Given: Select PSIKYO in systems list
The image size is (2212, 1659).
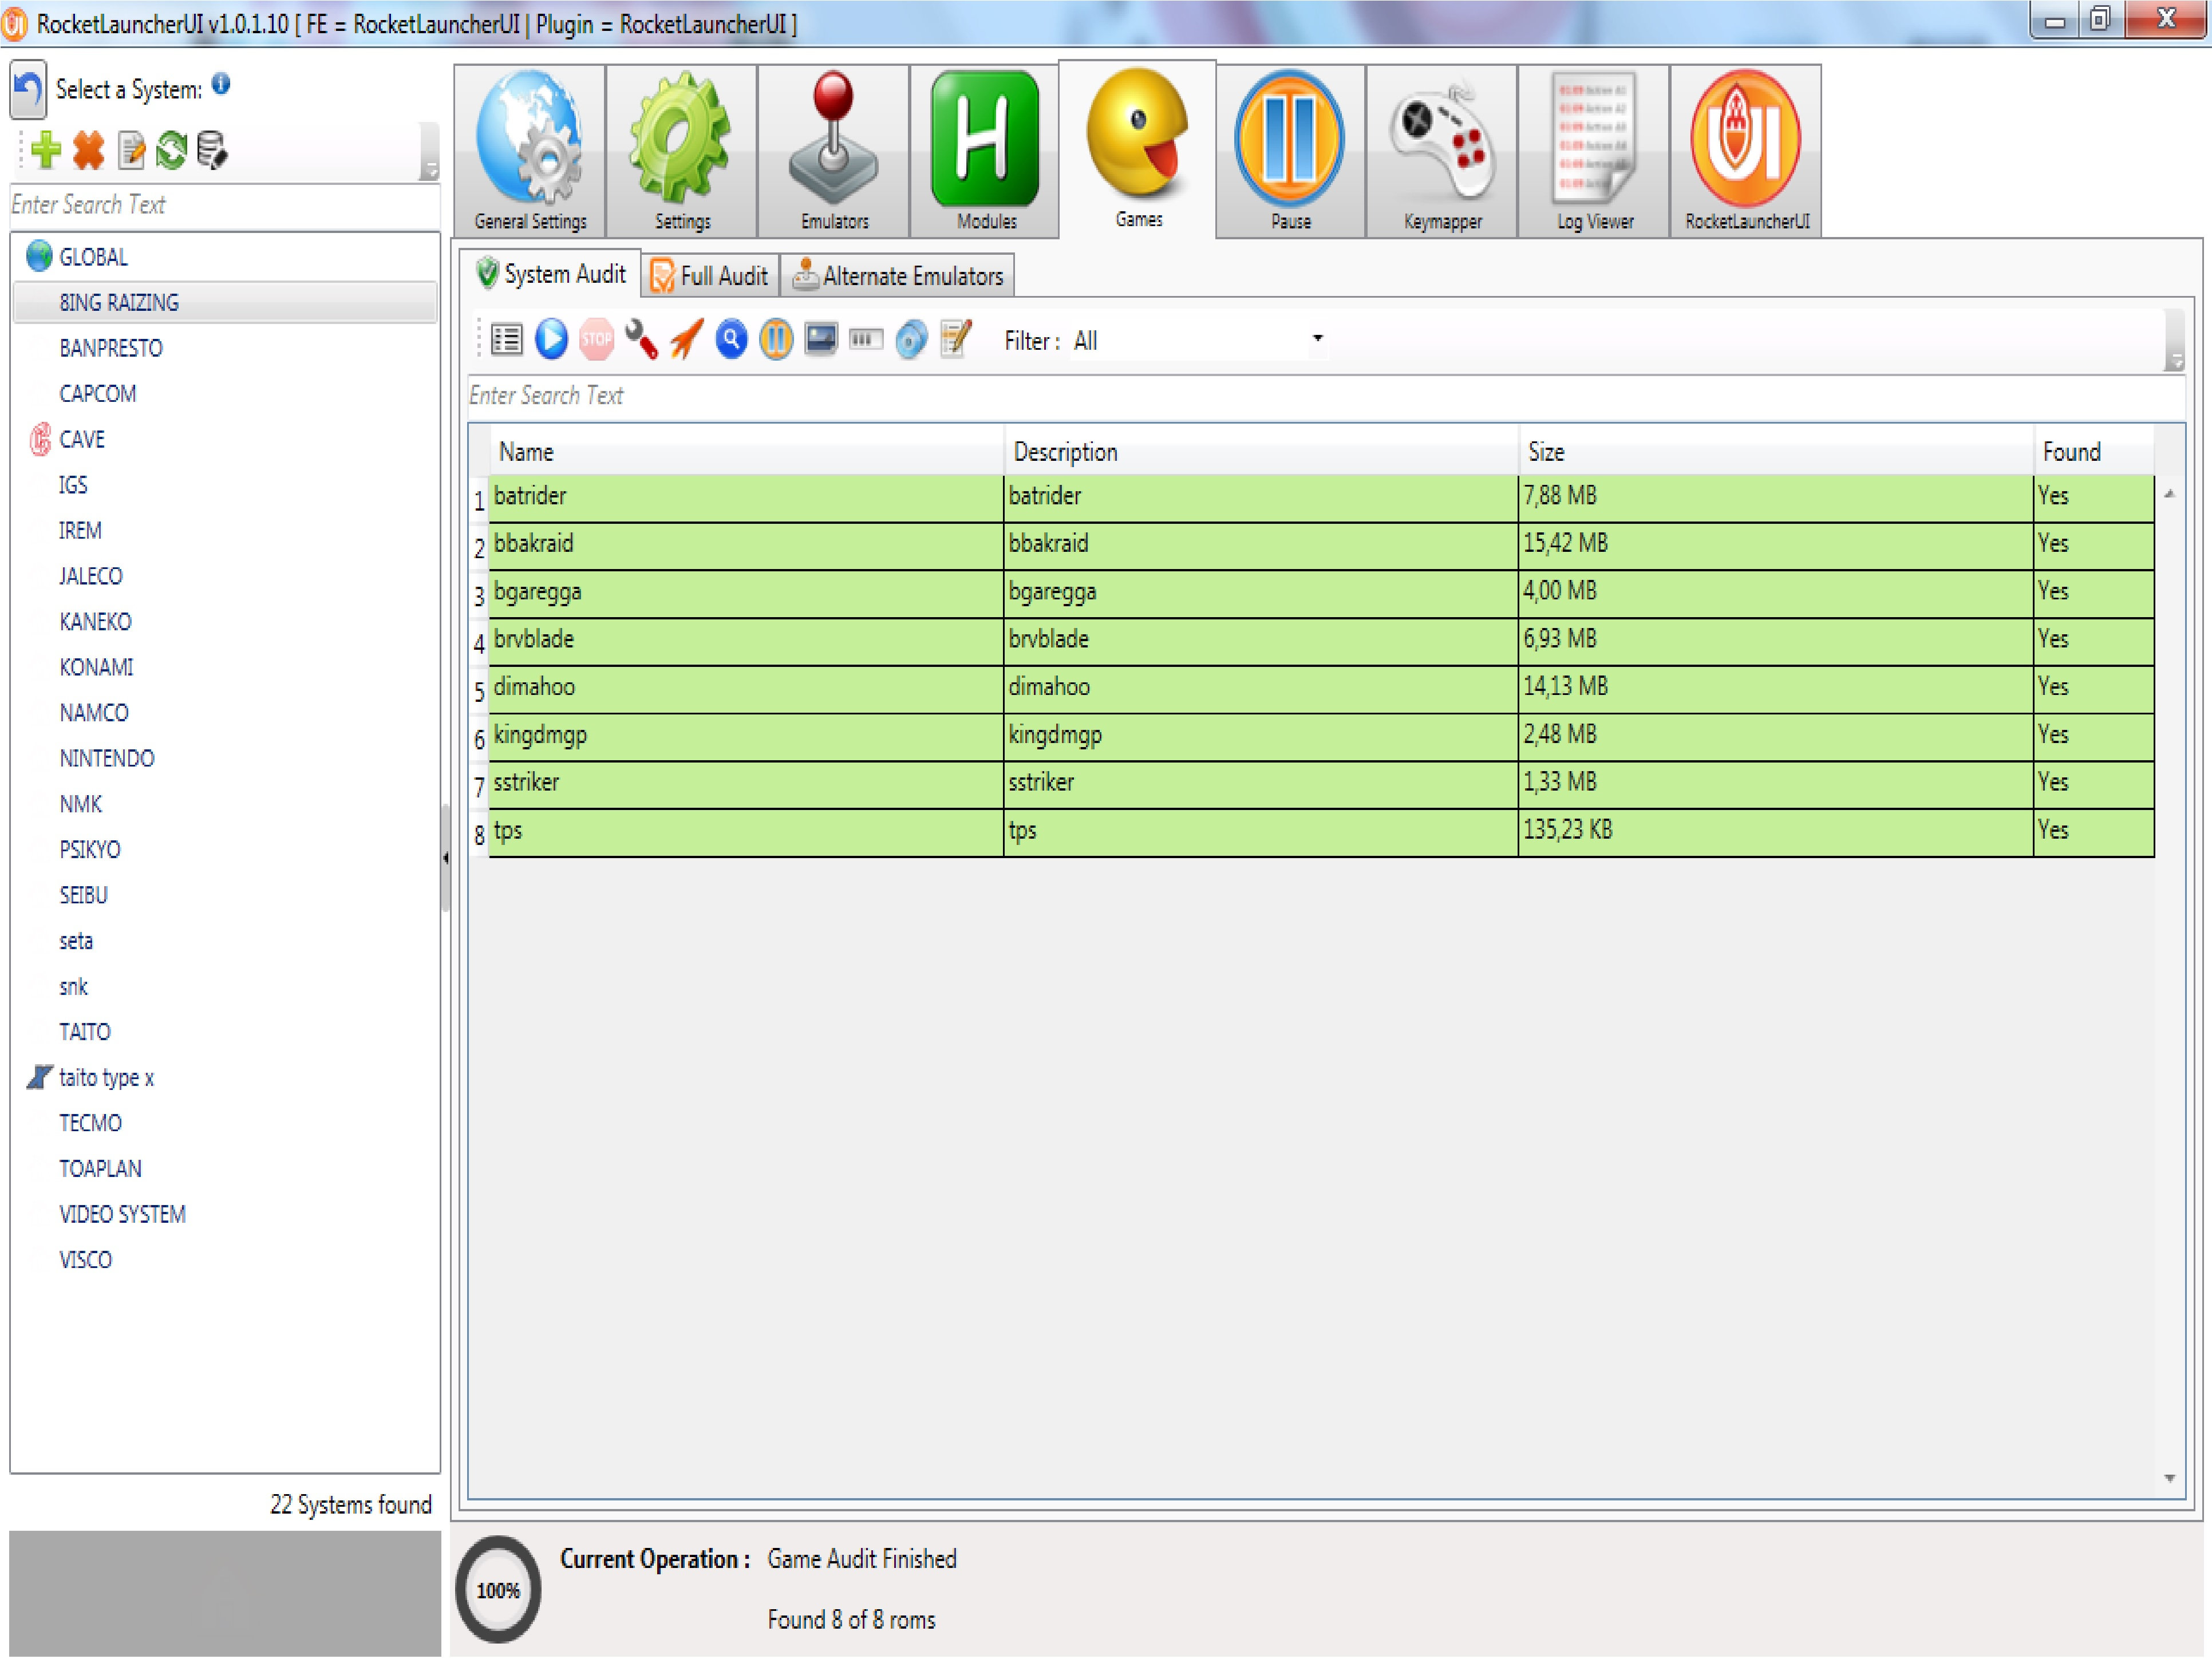Looking at the screenshot, I should (225, 850).
